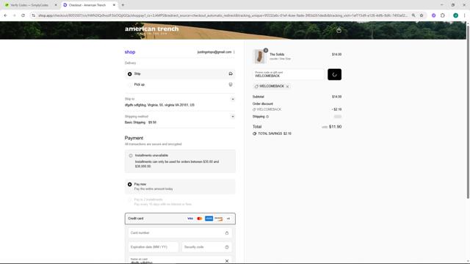Open the browser three-dot menu

click(x=464, y=15)
